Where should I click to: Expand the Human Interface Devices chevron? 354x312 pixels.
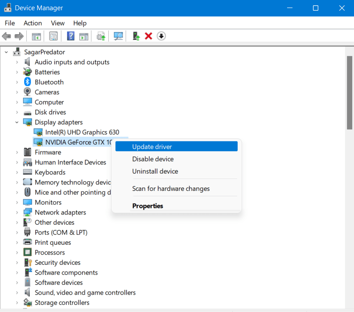tap(17, 162)
